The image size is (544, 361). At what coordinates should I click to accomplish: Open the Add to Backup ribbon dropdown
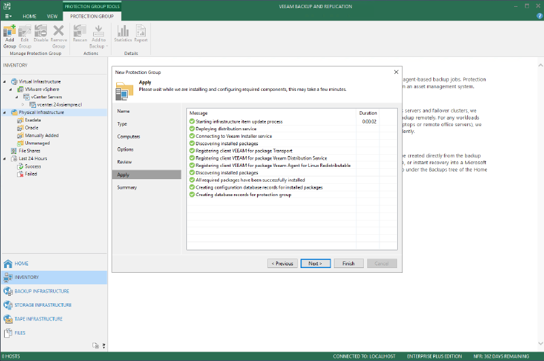(x=99, y=37)
